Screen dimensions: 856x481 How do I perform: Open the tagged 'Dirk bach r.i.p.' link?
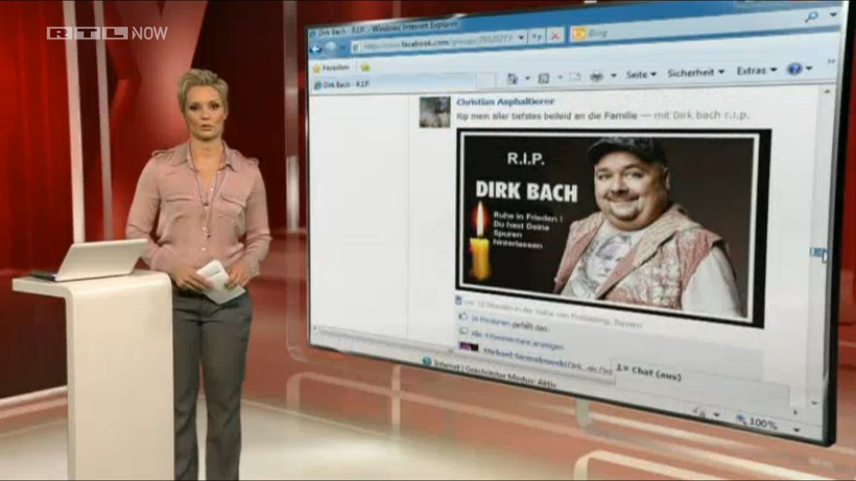point(711,115)
